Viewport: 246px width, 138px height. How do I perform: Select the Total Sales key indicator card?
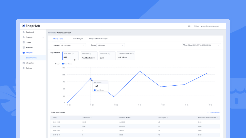(x=89, y=56)
